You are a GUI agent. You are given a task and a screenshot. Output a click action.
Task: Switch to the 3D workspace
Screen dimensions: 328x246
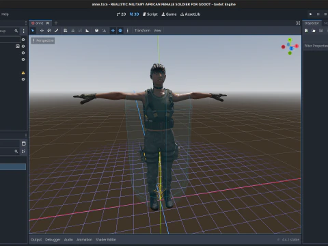pos(135,14)
